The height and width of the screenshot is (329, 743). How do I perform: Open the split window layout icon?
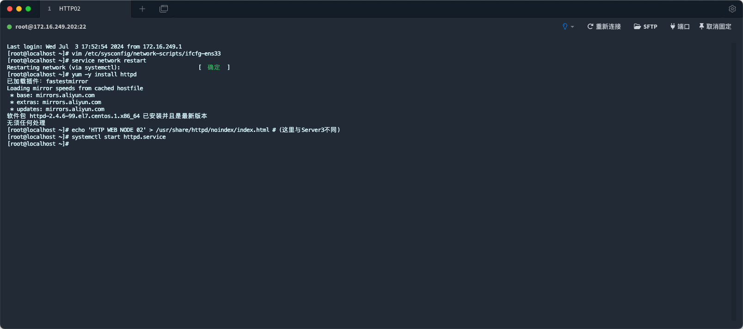coord(164,9)
